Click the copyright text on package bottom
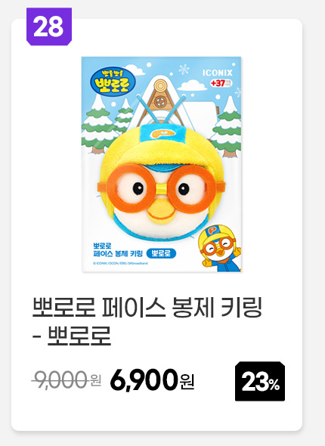325x446 pixels. pos(121,263)
